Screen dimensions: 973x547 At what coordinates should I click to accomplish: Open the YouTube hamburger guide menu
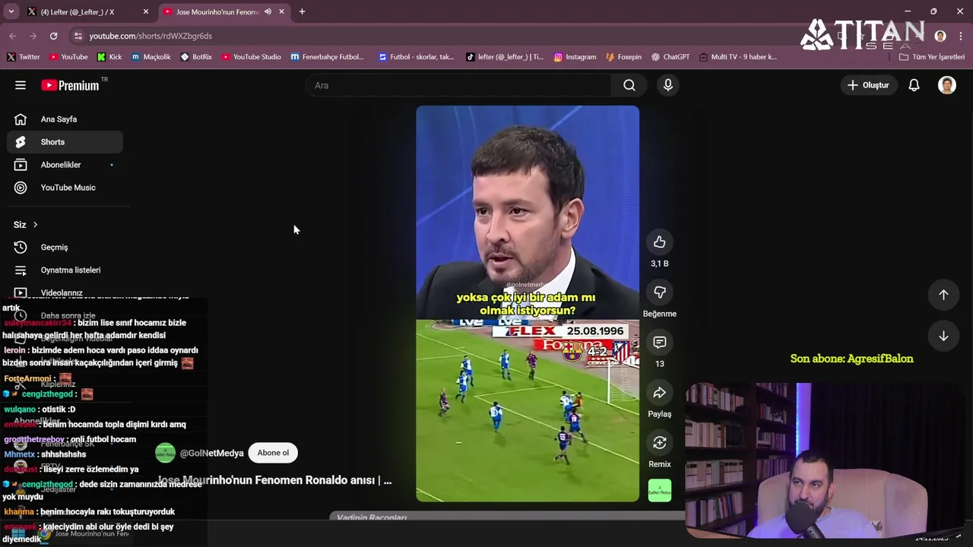(x=21, y=85)
